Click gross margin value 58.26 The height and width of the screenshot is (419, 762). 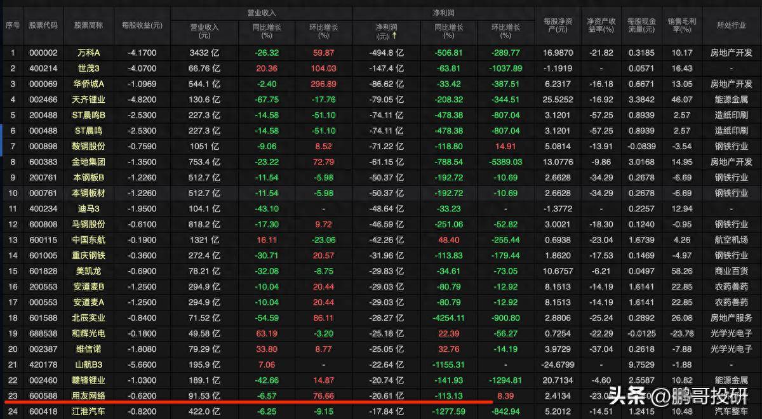(682, 270)
